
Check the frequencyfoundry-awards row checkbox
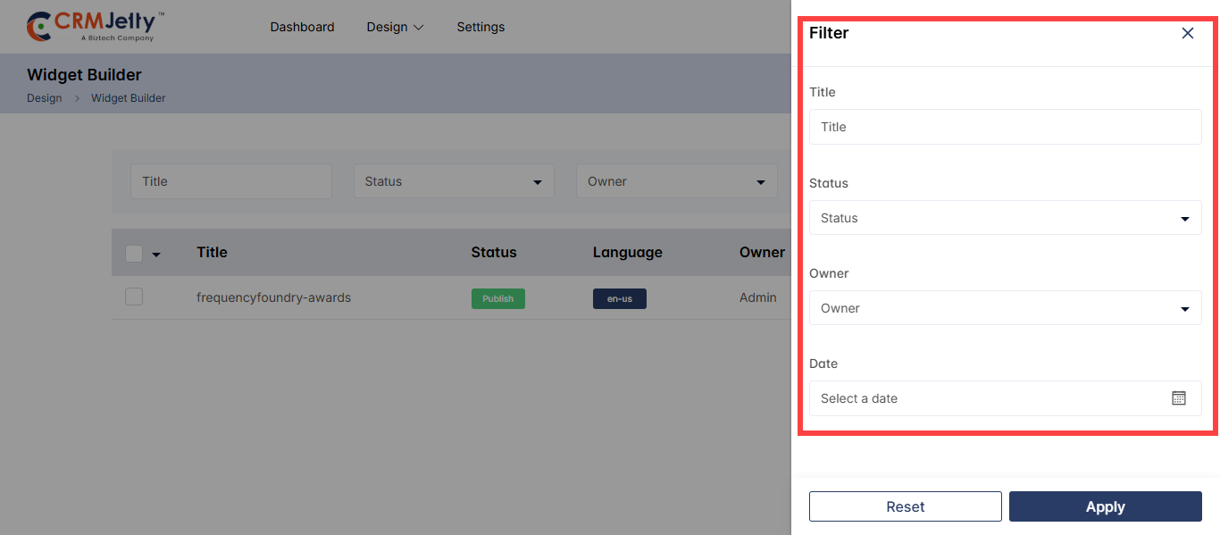(134, 297)
